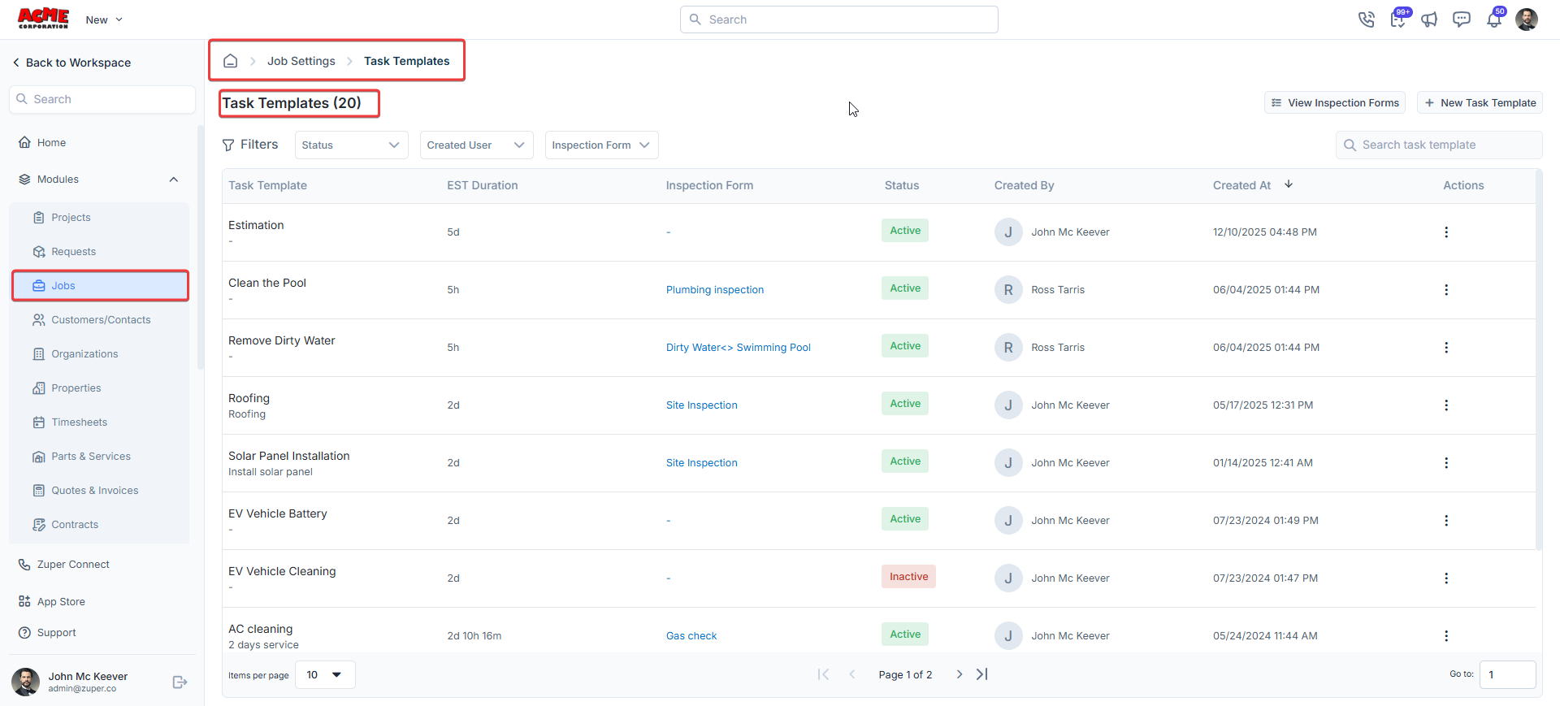Open actions menu for EV Vehicle Cleaning row
Image resolution: width=1560 pixels, height=706 pixels.
click(1446, 578)
